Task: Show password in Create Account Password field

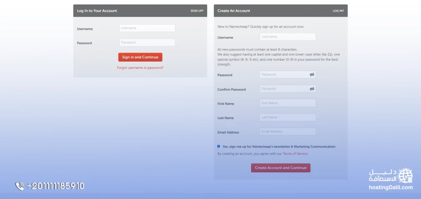Action: coord(312,75)
